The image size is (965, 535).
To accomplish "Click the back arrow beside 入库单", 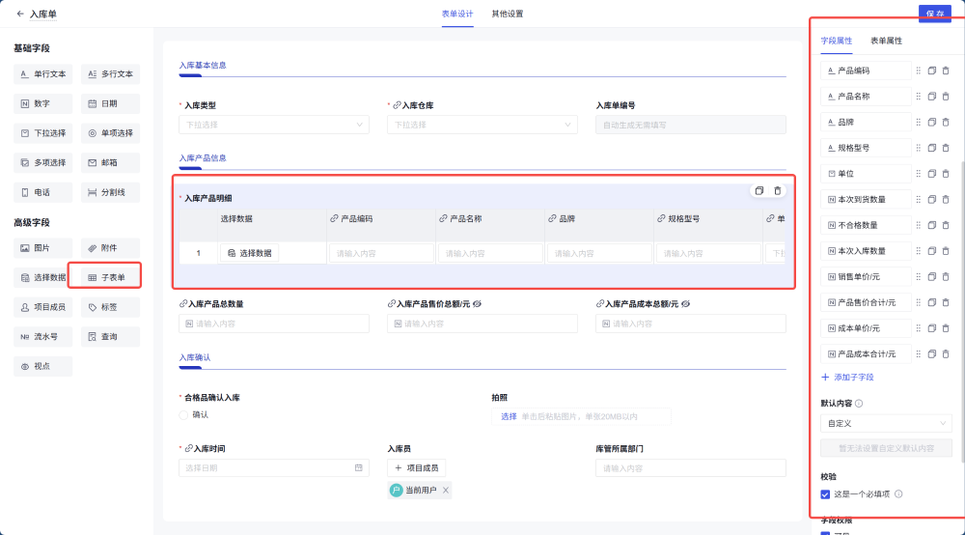I will coord(20,14).
